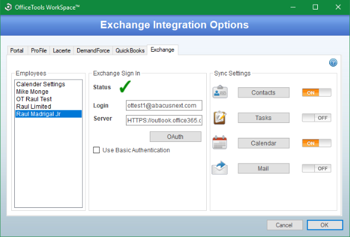The image size is (350, 237).
Task: Click the Cancel button
Action: (285, 225)
